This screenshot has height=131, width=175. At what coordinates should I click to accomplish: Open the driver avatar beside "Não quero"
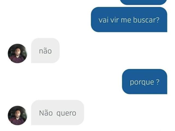coord(17,115)
